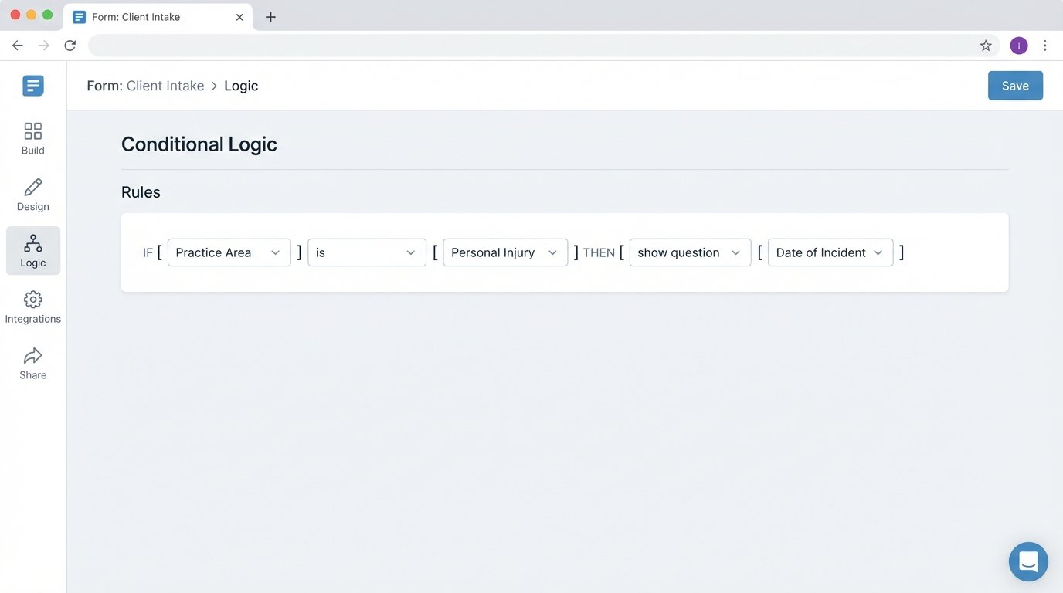The image size is (1063, 593).
Task: Switch to the Design section
Action: point(32,195)
